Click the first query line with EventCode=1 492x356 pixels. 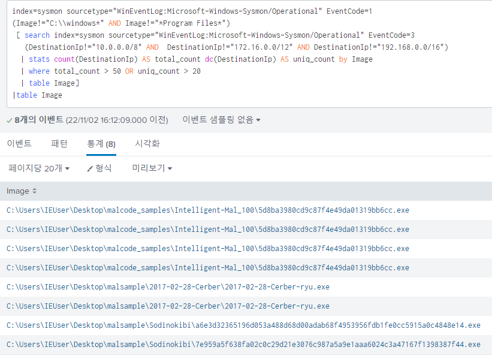coord(192,11)
